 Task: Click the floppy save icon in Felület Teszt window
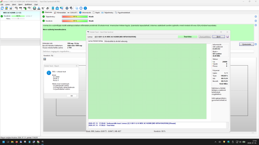[228, 37]
